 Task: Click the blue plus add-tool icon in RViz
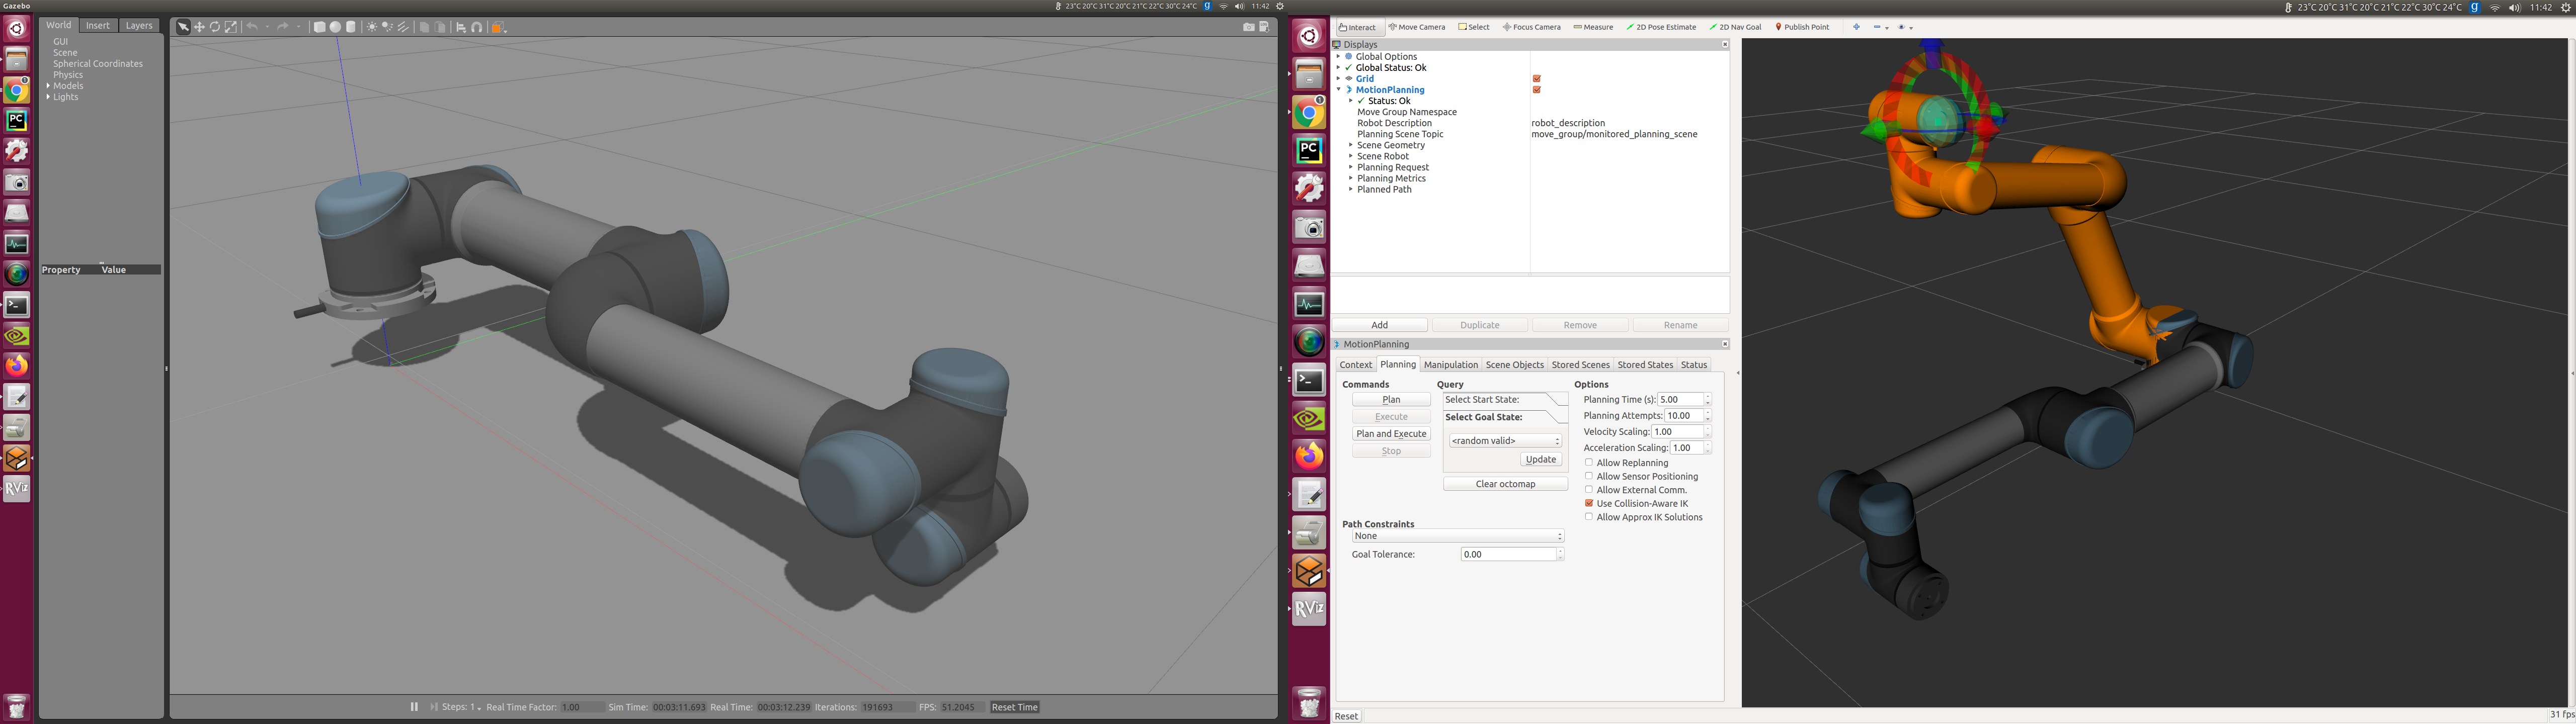[x=1856, y=27]
